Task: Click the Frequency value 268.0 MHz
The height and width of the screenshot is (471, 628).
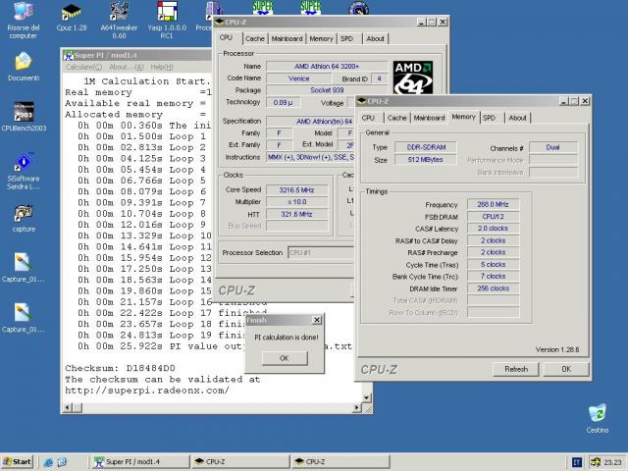Action: [x=493, y=204]
